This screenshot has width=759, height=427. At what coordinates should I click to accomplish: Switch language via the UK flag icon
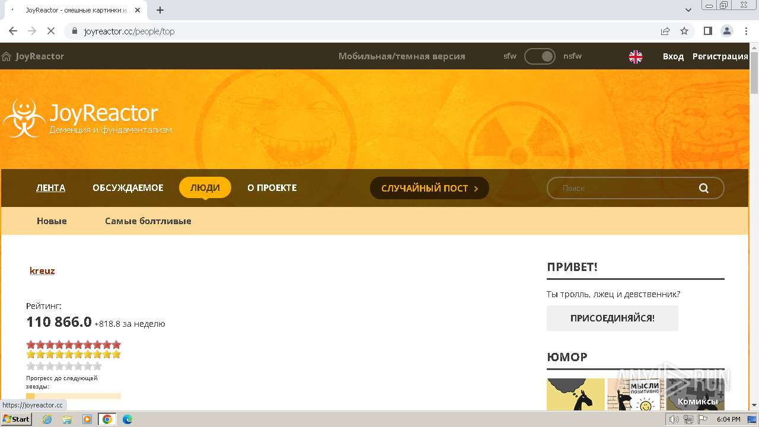tap(635, 56)
